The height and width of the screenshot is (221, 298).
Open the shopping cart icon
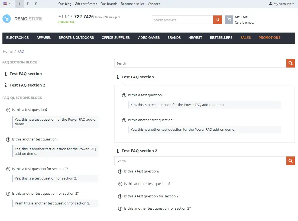click(229, 20)
